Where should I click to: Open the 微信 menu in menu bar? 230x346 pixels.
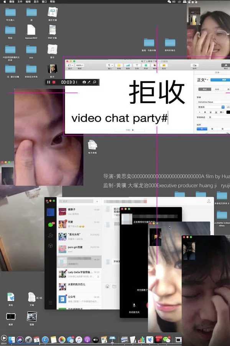click(x=11, y=2)
